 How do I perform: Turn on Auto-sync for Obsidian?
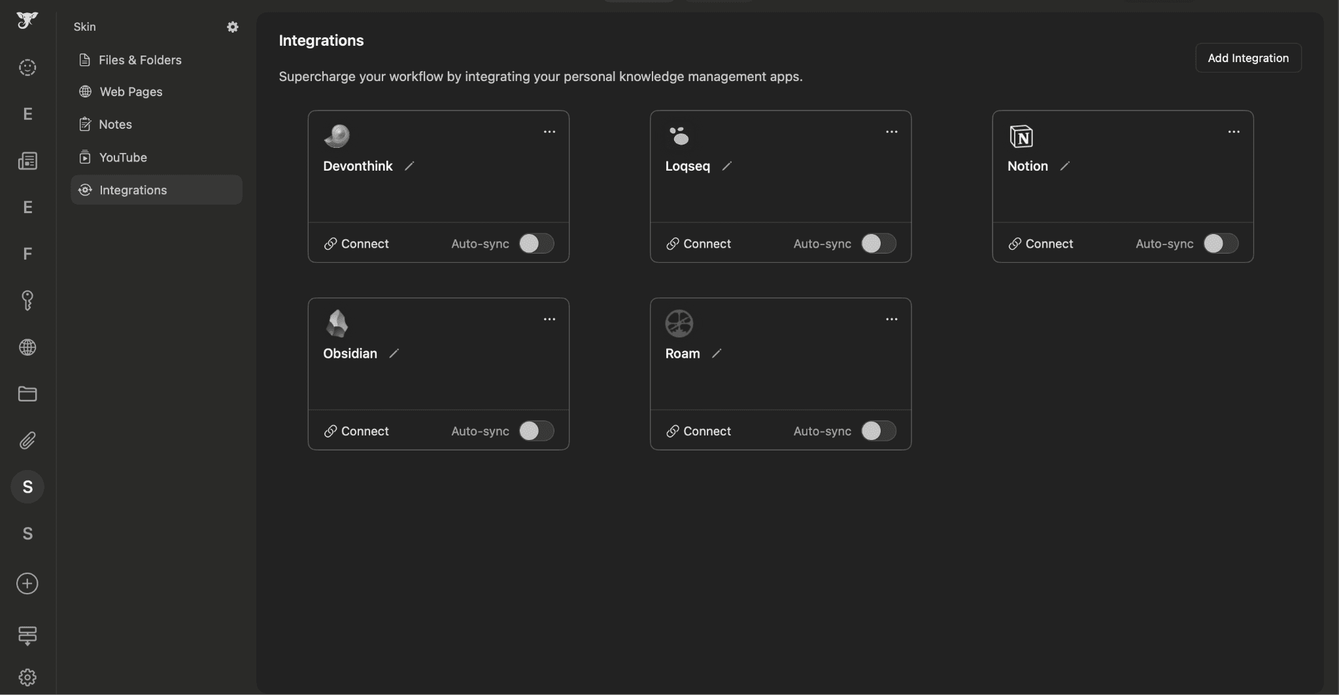pos(536,431)
